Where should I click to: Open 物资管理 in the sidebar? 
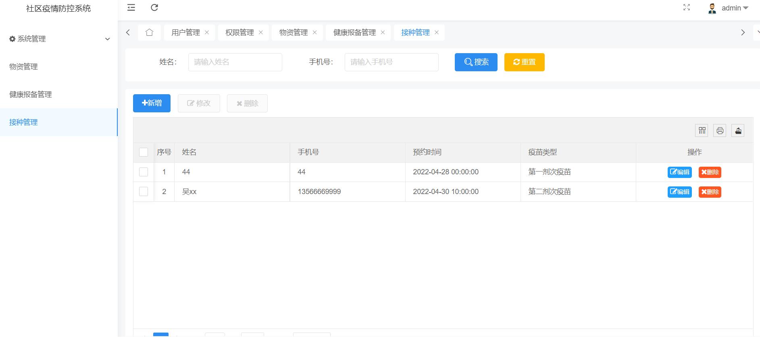pyautogui.click(x=59, y=67)
